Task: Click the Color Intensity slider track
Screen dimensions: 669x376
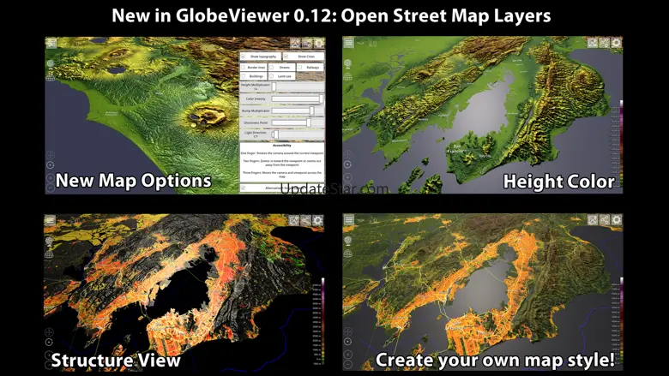Action: click(297, 98)
